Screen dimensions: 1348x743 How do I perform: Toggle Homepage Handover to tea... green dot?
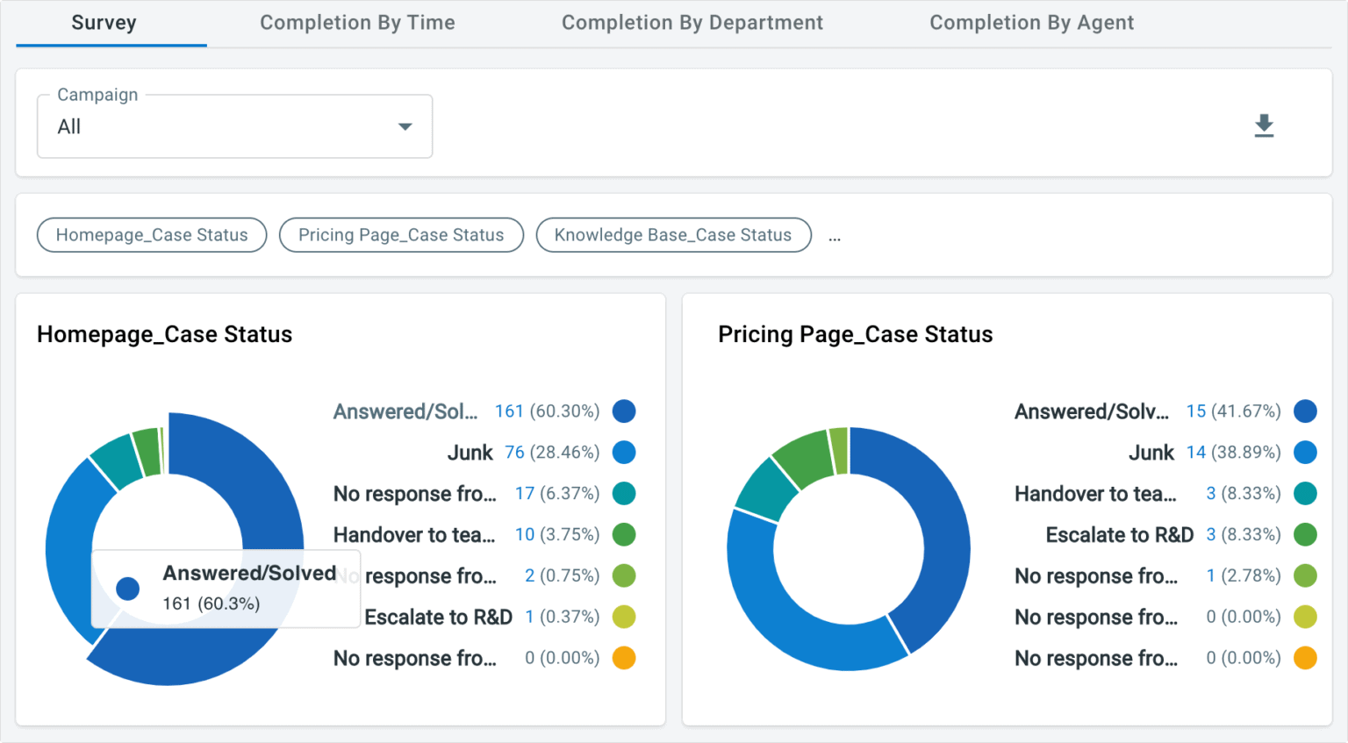click(624, 534)
